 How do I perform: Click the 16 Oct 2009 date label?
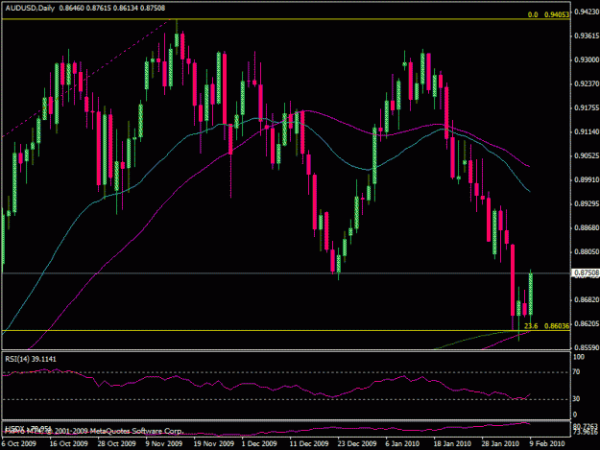point(68,443)
